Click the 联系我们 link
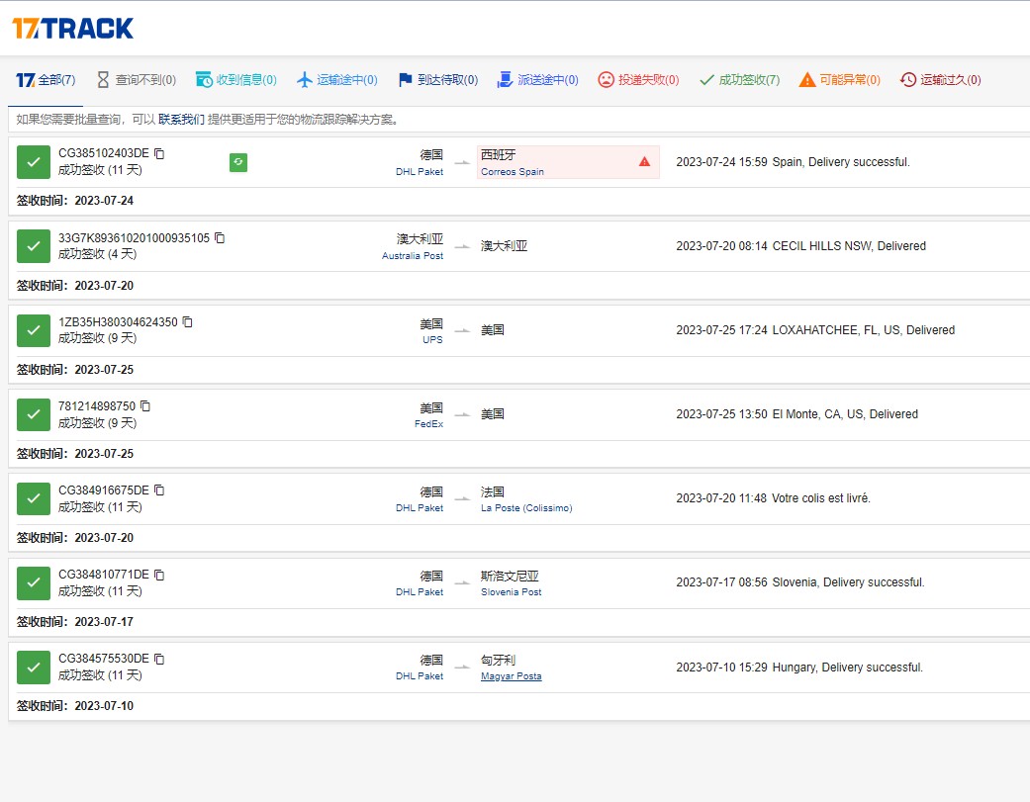This screenshot has width=1030, height=802. (181, 120)
